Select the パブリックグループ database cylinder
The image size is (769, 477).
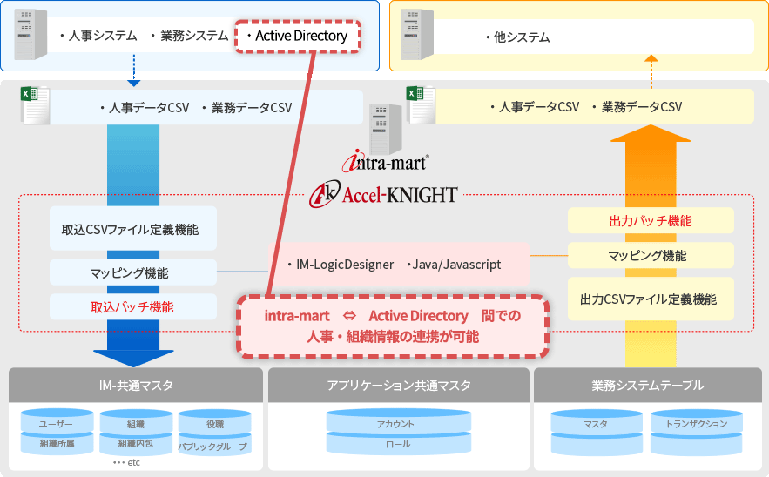215,445
